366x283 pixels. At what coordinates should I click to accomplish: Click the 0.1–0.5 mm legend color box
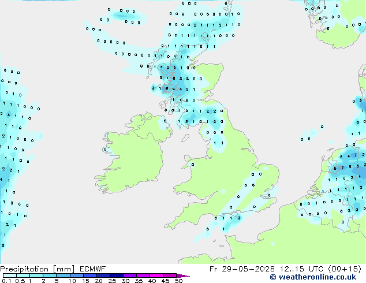[x=10, y=275]
